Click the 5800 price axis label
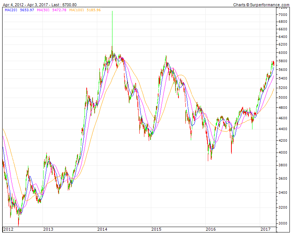 point(283,61)
